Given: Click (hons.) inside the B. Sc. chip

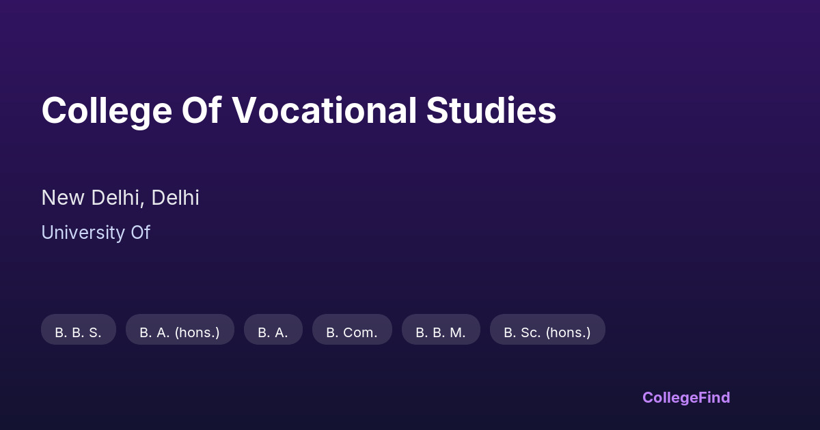Looking at the screenshot, I should coord(568,332).
